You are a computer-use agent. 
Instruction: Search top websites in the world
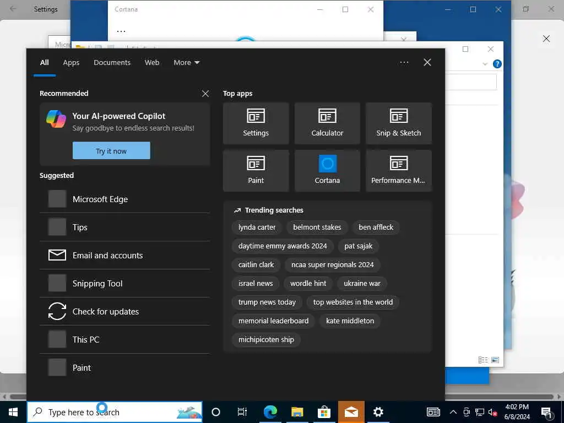click(x=353, y=302)
